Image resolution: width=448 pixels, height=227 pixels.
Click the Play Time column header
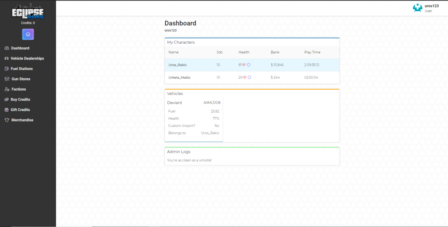tap(312, 52)
